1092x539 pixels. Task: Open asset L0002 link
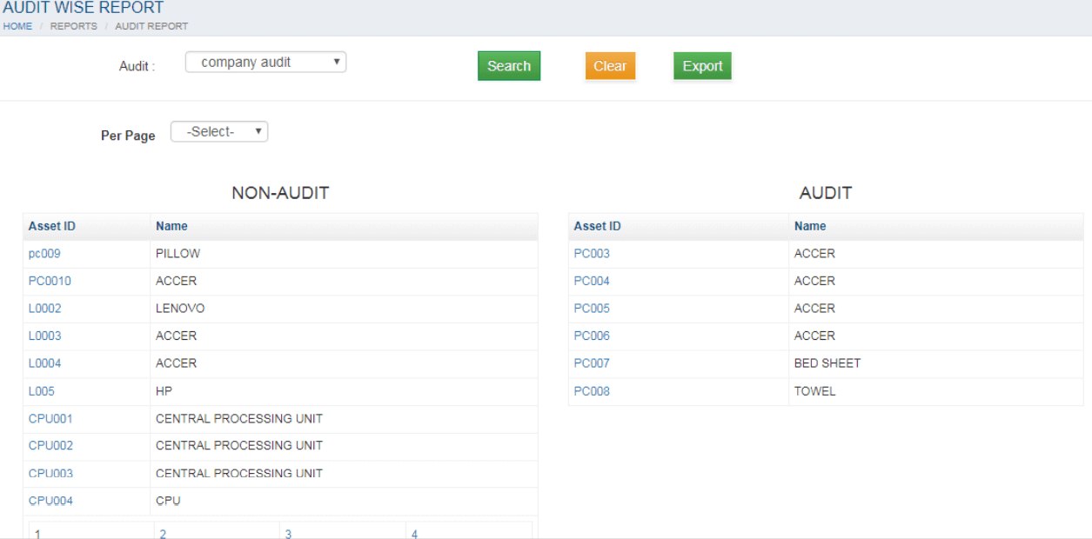pos(45,309)
